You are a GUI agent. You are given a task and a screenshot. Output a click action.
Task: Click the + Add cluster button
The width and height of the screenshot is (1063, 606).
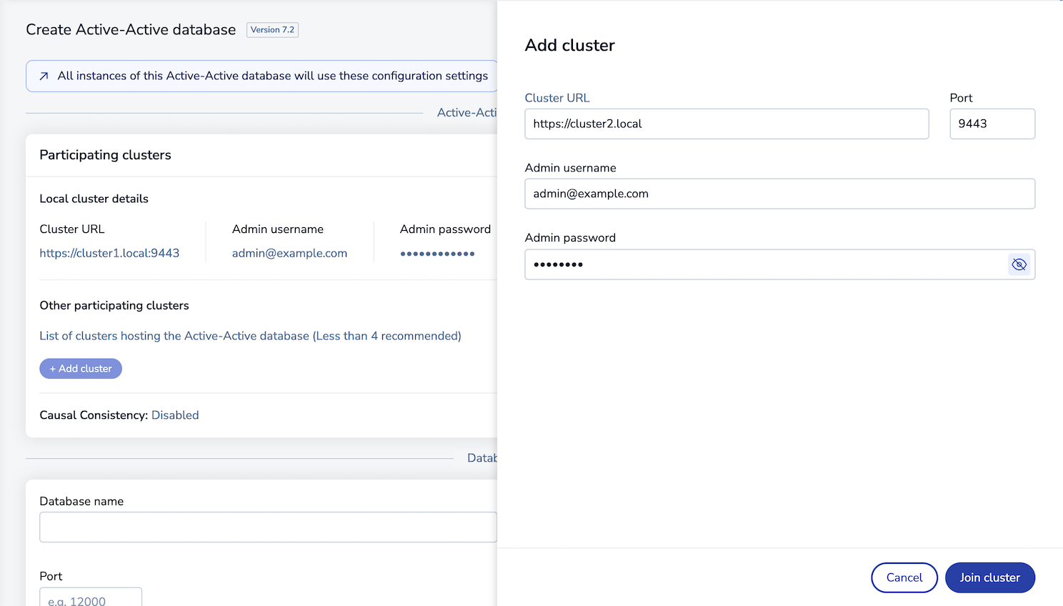click(81, 369)
